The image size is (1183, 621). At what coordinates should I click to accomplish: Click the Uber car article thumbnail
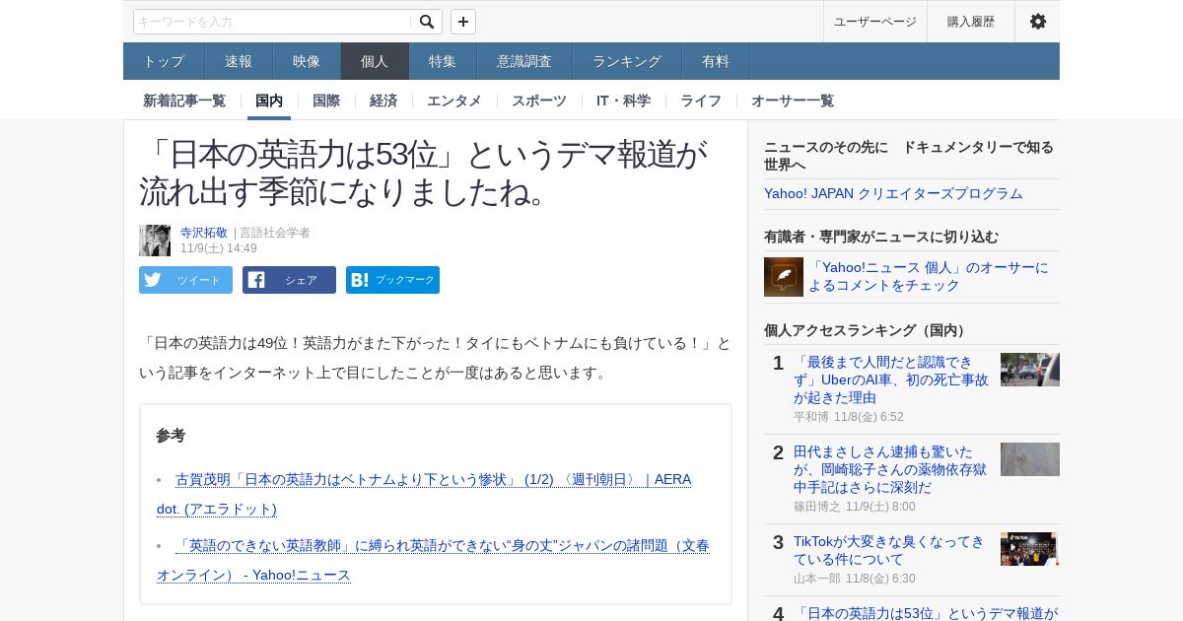1030,370
